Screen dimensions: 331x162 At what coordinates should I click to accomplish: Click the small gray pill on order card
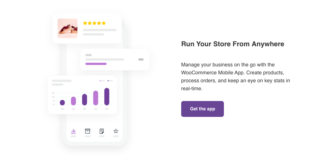[x=141, y=60]
